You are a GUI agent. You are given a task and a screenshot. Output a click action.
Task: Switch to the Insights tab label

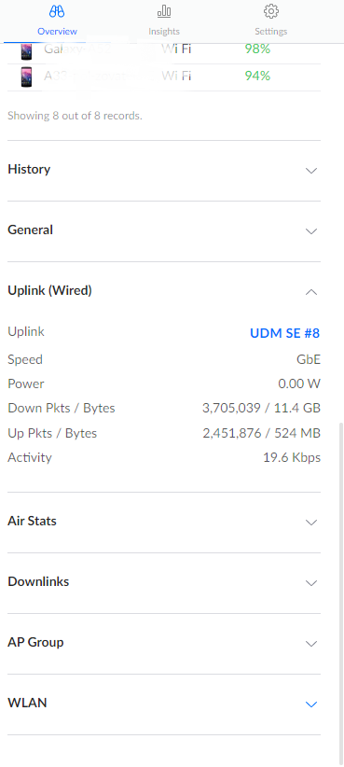[x=164, y=32]
